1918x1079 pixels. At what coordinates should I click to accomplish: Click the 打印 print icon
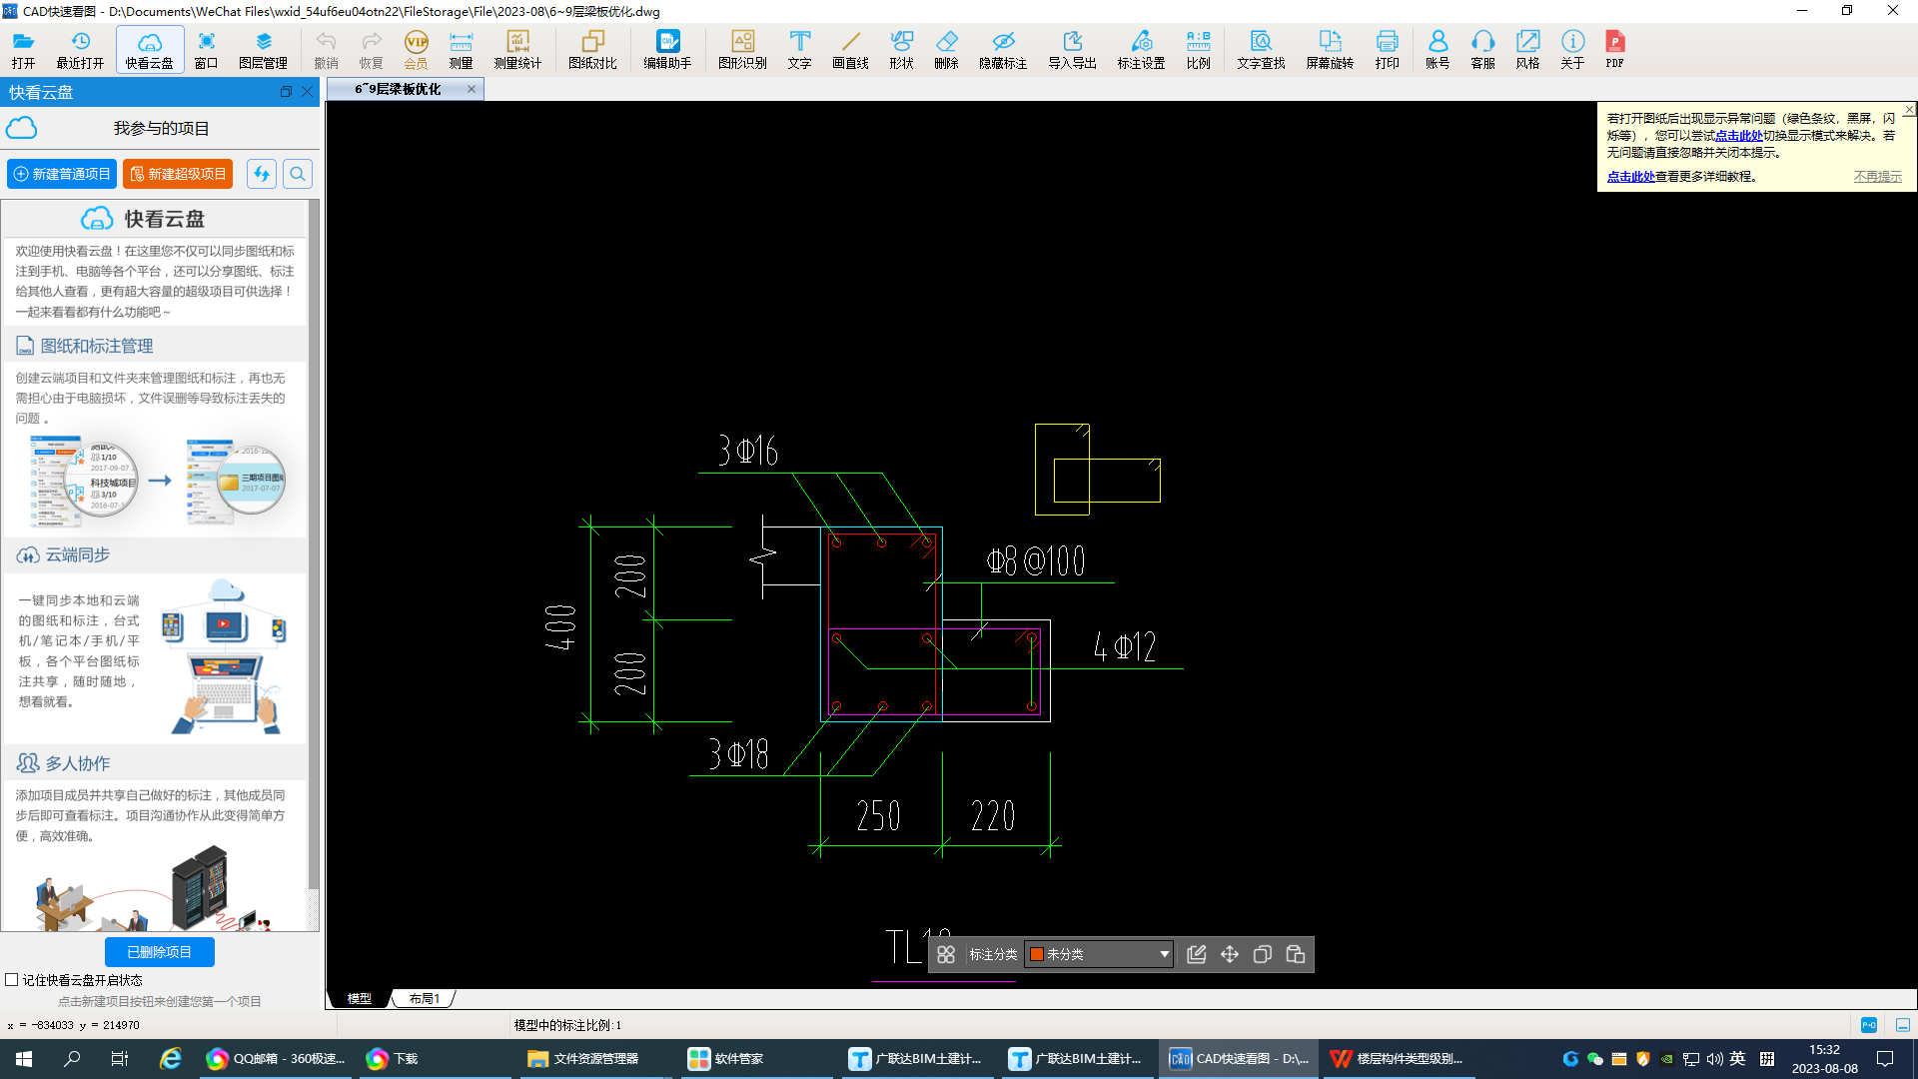click(x=1387, y=49)
